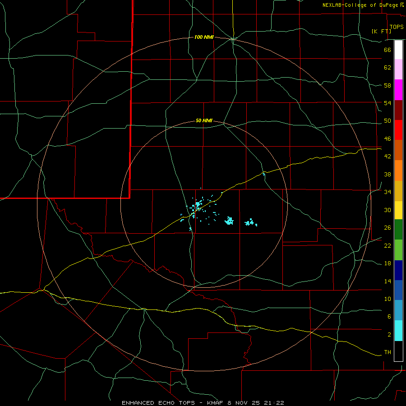Select the bright yellow color swatch
The image size is (406, 406).
coord(398,210)
